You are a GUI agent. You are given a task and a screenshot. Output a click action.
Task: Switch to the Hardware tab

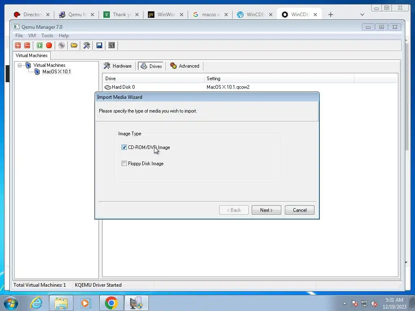click(x=118, y=66)
